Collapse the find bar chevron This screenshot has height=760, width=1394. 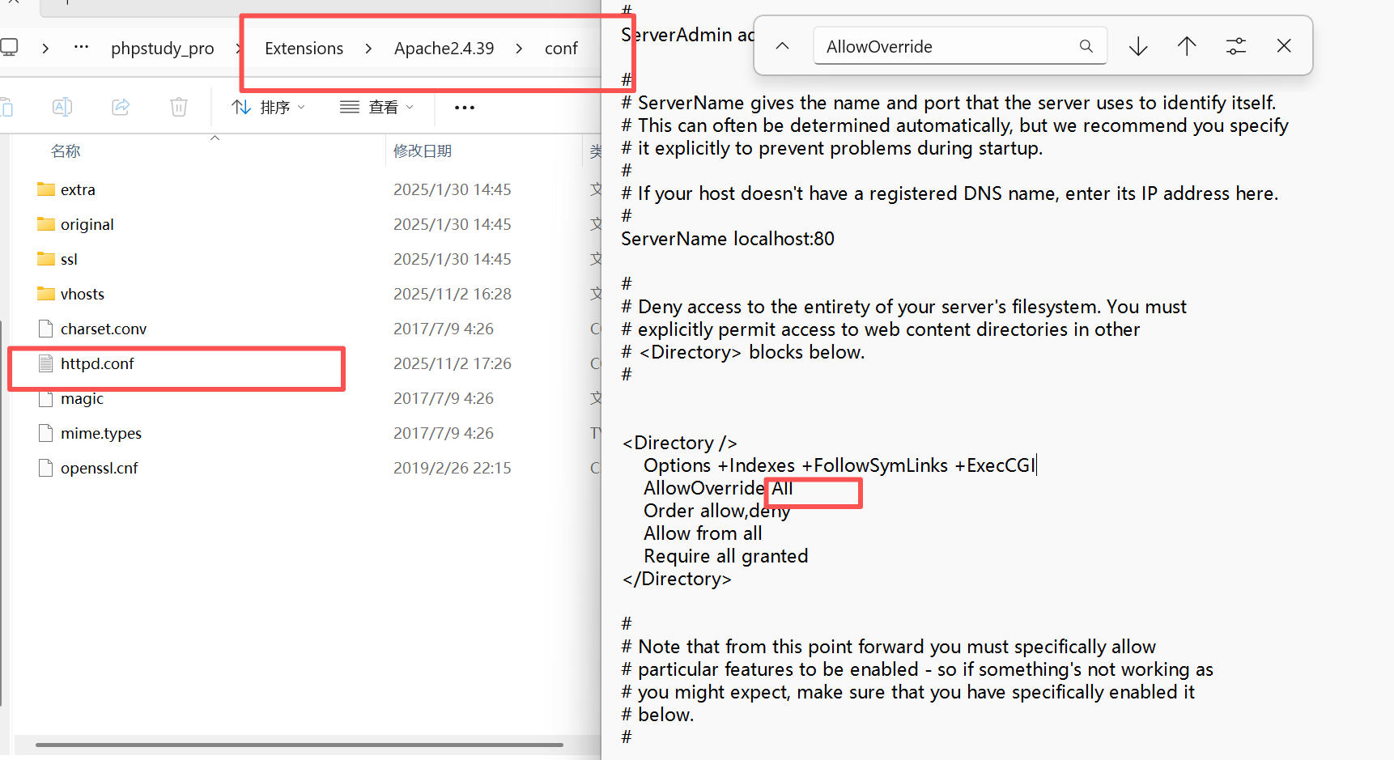[x=782, y=46]
